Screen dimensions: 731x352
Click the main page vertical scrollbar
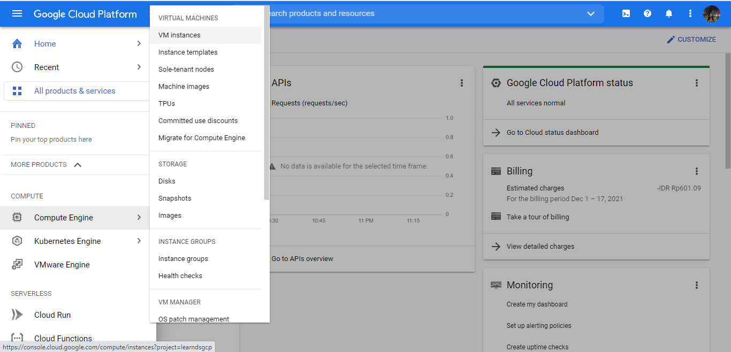[728, 111]
